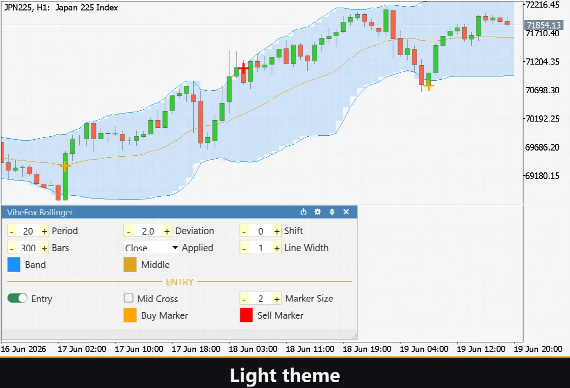Close the VibeFox Bollinger panel

[x=346, y=212]
